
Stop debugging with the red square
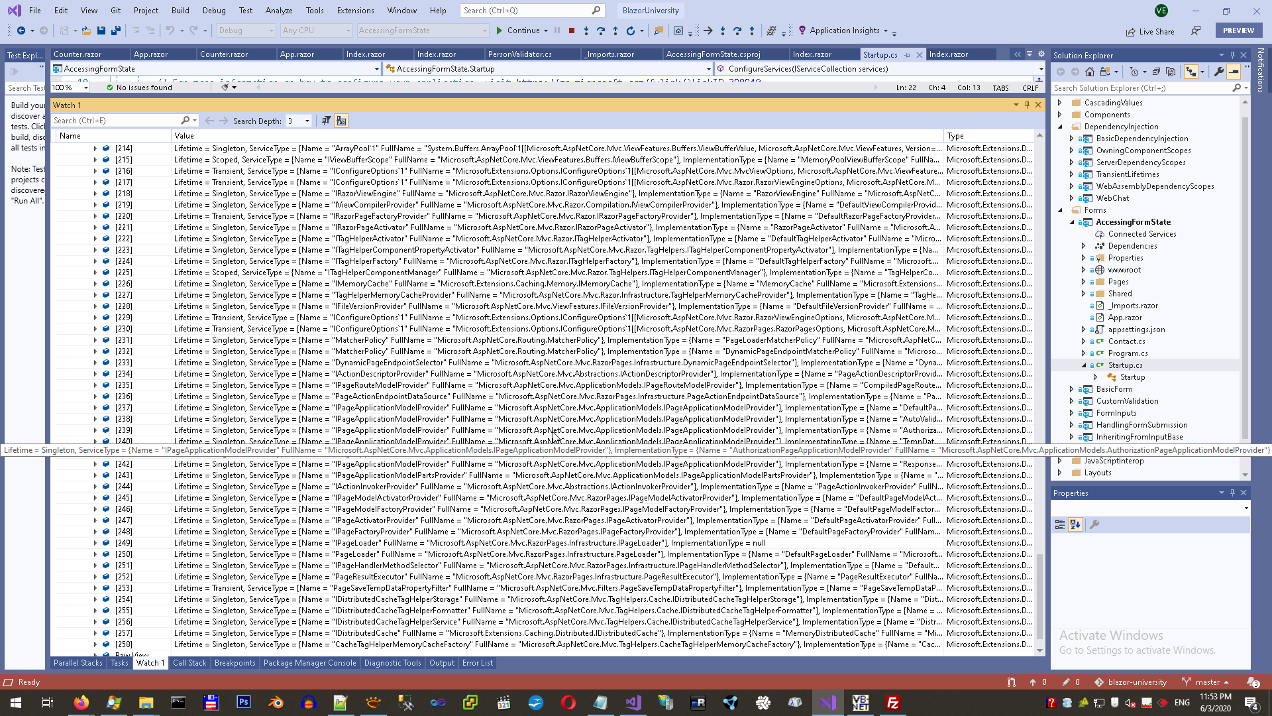572,30
